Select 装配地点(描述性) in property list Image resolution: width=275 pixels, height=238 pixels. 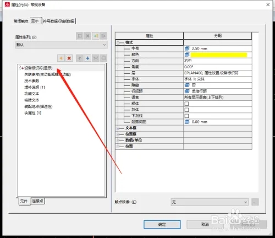38,106
